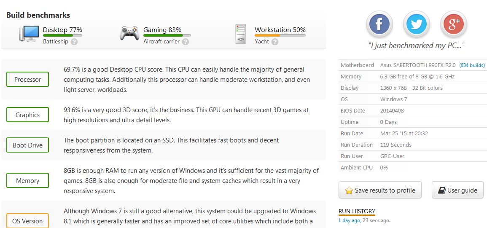This screenshot has height=228, width=487.
Task: Click the desktop monitor benchmark icon
Action: click(x=29, y=34)
